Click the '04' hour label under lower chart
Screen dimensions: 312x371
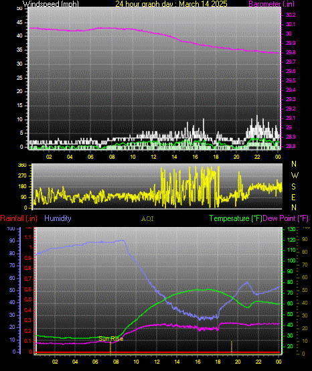[x=75, y=362]
